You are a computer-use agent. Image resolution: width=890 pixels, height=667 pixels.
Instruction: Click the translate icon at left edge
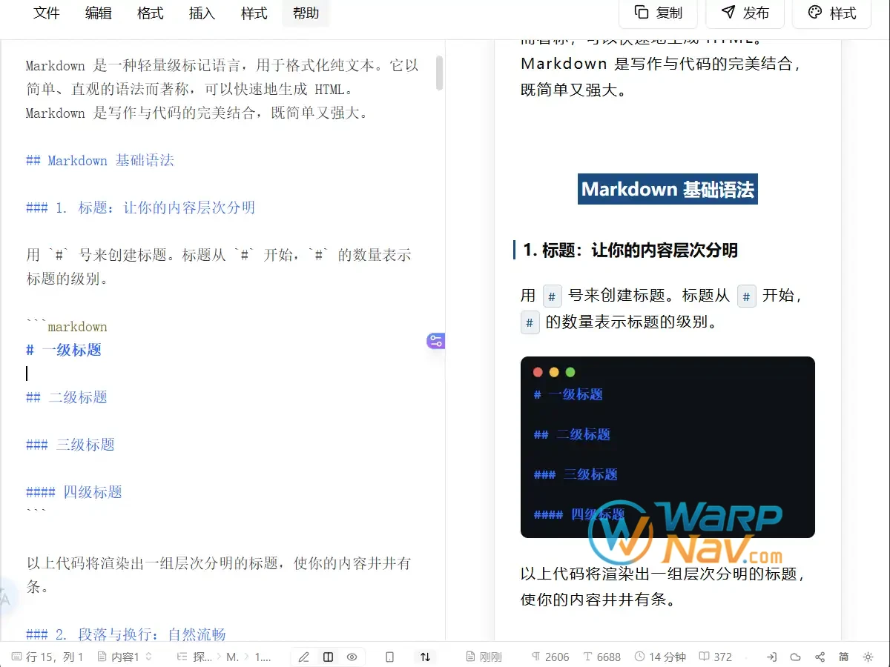tap(7, 597)
